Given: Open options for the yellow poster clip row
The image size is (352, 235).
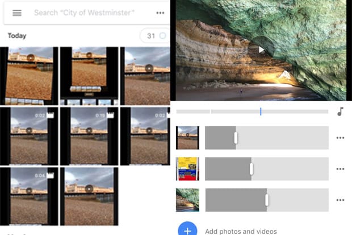Looking at the screenshot, I should (340, 169).
